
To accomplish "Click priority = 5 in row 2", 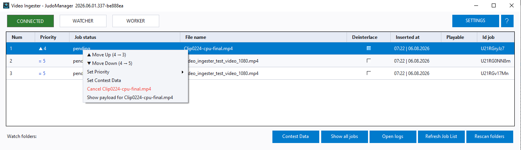I will pyautogui.click(x=42, y=61).
